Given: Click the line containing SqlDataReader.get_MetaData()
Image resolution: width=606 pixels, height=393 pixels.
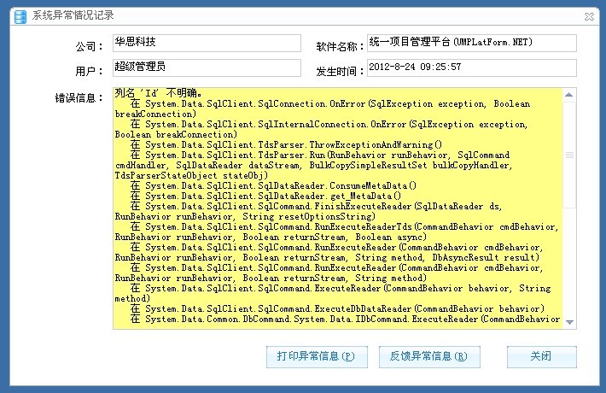Looking at the screenshot, I should coord(266,196).
